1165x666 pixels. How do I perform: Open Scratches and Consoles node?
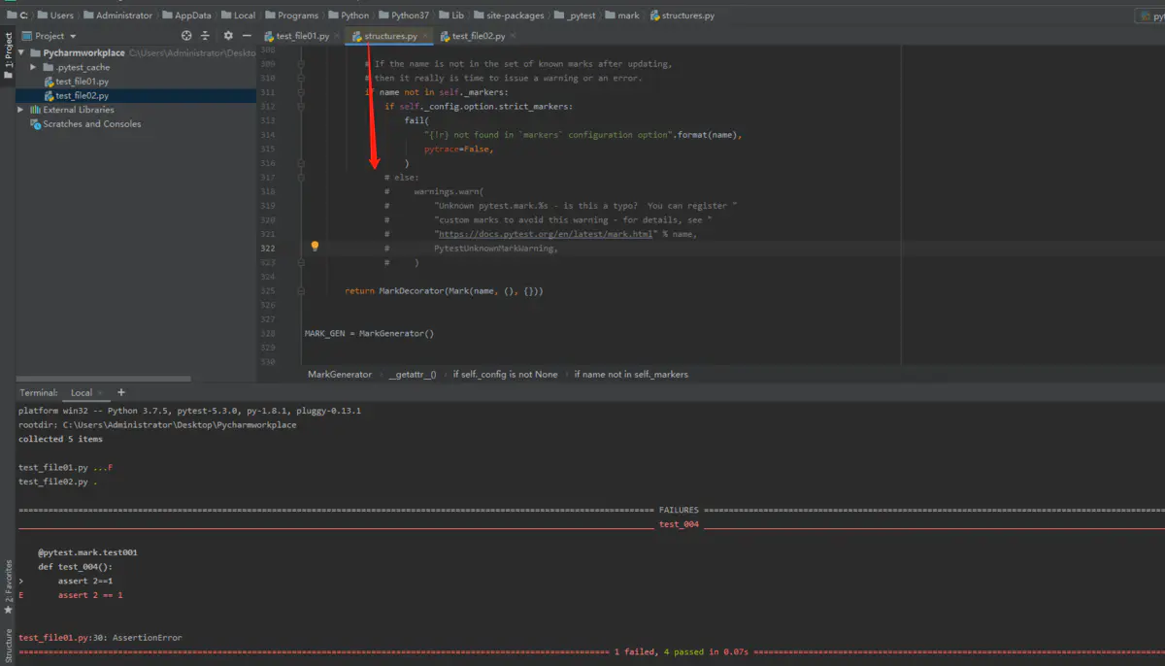tap(92, 124)
